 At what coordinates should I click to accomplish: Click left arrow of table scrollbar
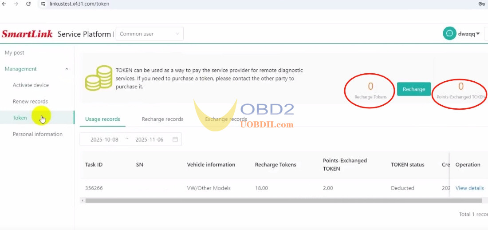[83, 201]
